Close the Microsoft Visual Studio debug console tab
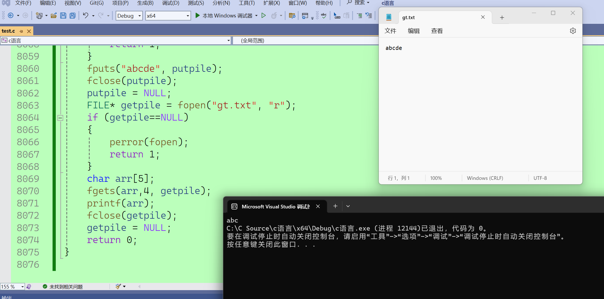Screen dimensions: 604x299 (318, 206)
